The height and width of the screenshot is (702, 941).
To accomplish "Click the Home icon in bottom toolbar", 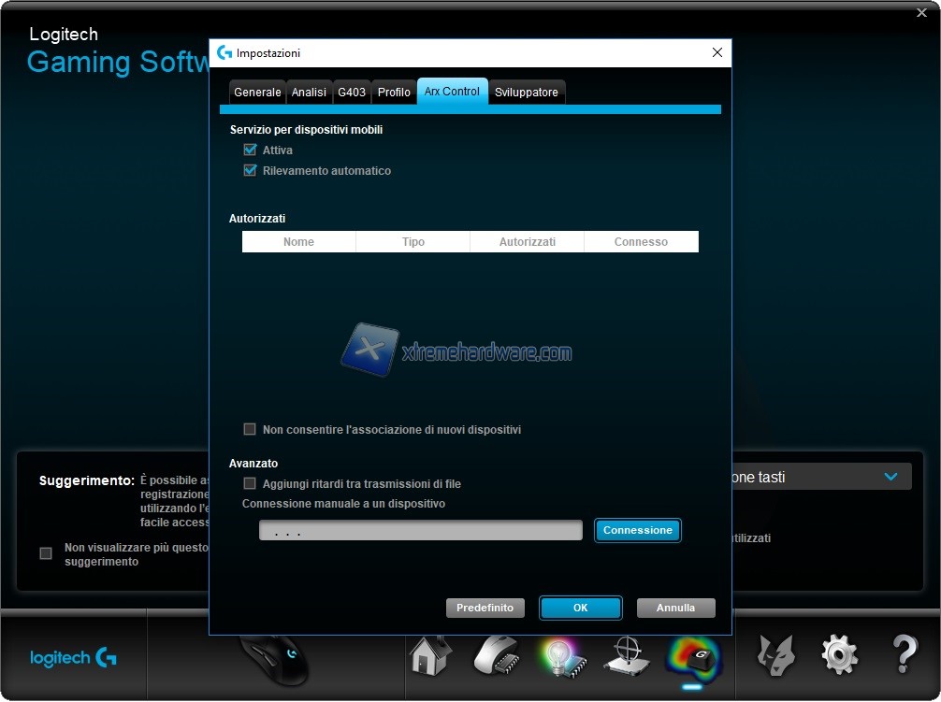I will tap(431, 654).
